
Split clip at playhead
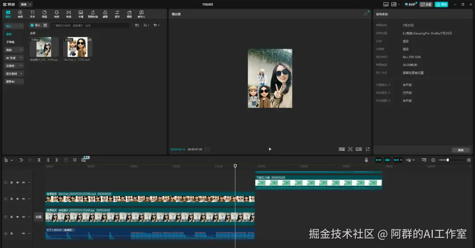[39, 160]
